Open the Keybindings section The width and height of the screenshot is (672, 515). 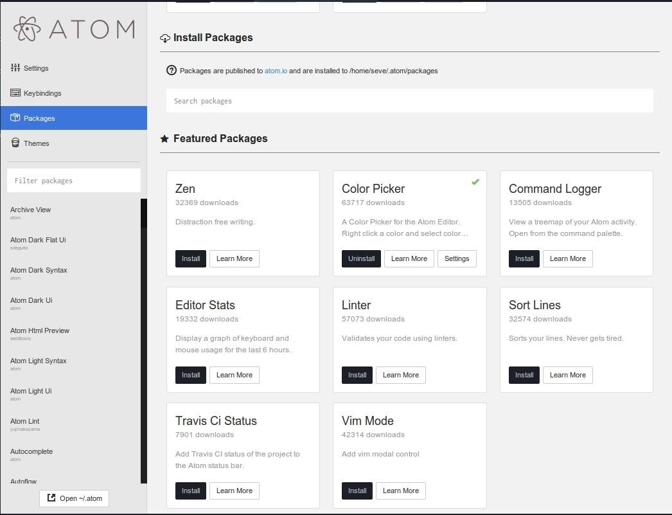click(x=74, y=93)
